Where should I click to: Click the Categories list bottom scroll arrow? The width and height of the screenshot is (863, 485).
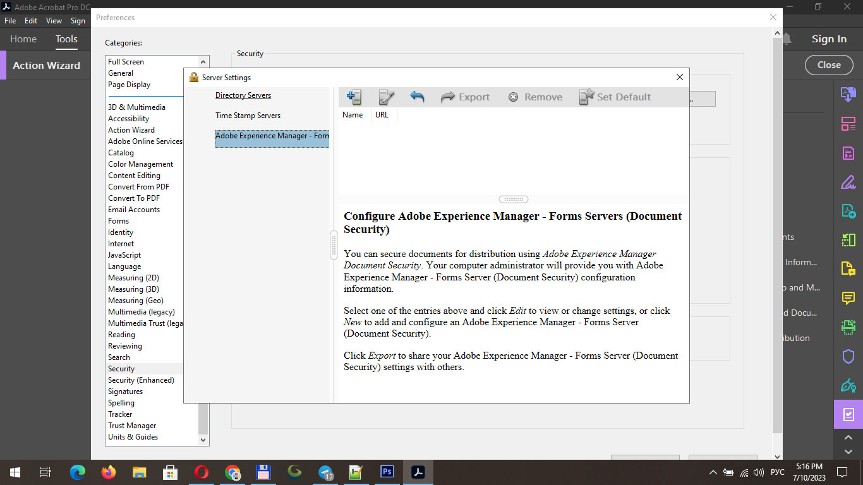pyautogui.click(x=203, y=440)
